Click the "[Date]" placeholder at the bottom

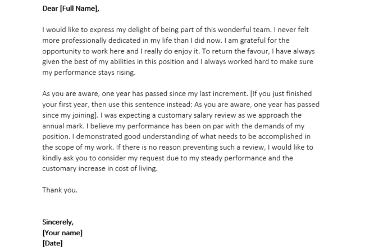click(52, 243)
